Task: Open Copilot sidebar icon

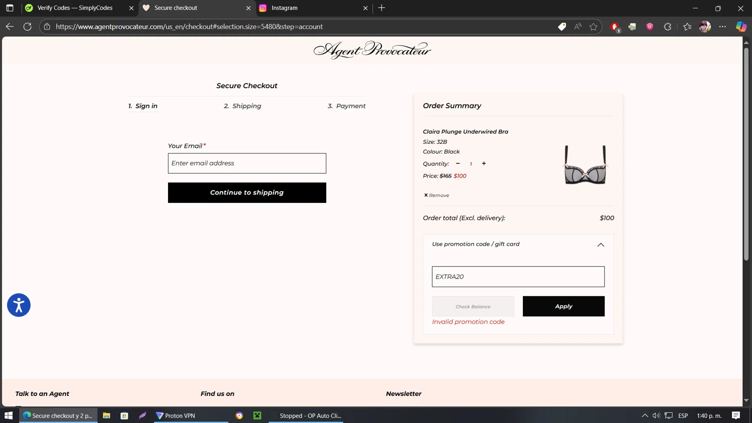Action: [x=741, y=27]
